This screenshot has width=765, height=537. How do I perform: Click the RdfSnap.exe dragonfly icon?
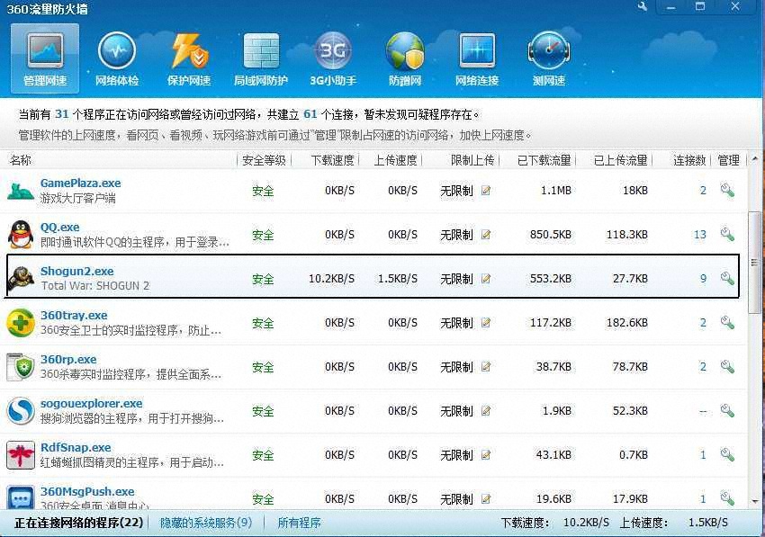coord(21,455)
